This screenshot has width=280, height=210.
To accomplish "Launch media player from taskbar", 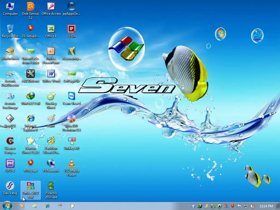I will [x=22, y=206].
